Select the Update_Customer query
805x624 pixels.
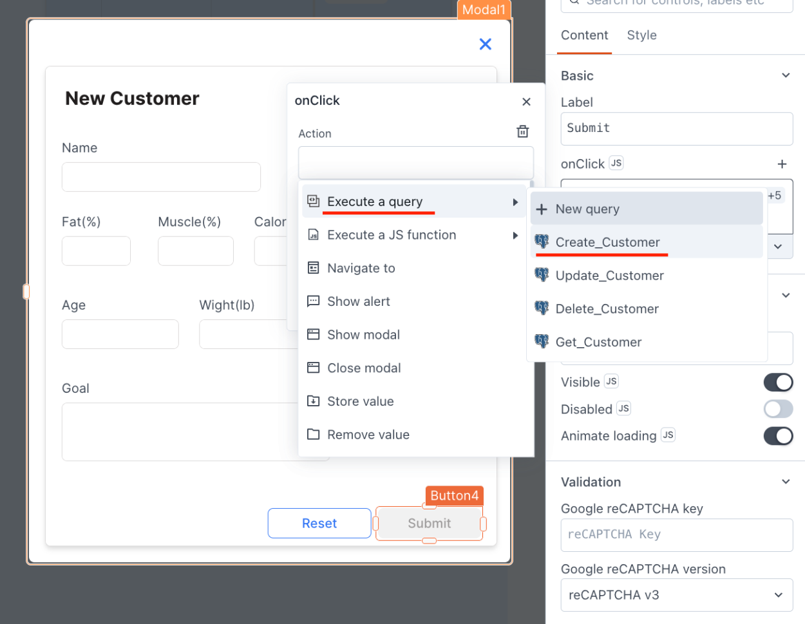(x=647, y=276)
